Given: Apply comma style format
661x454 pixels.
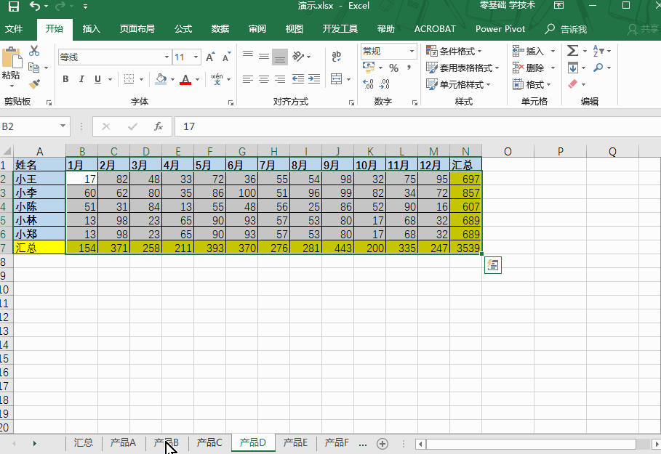Looking at the screenshot, I should pos(409,68).
